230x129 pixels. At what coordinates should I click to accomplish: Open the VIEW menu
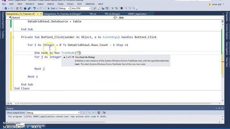[19, 4]
